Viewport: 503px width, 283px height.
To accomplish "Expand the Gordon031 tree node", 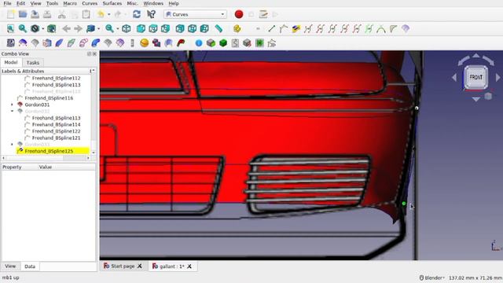I will (13, 105).
